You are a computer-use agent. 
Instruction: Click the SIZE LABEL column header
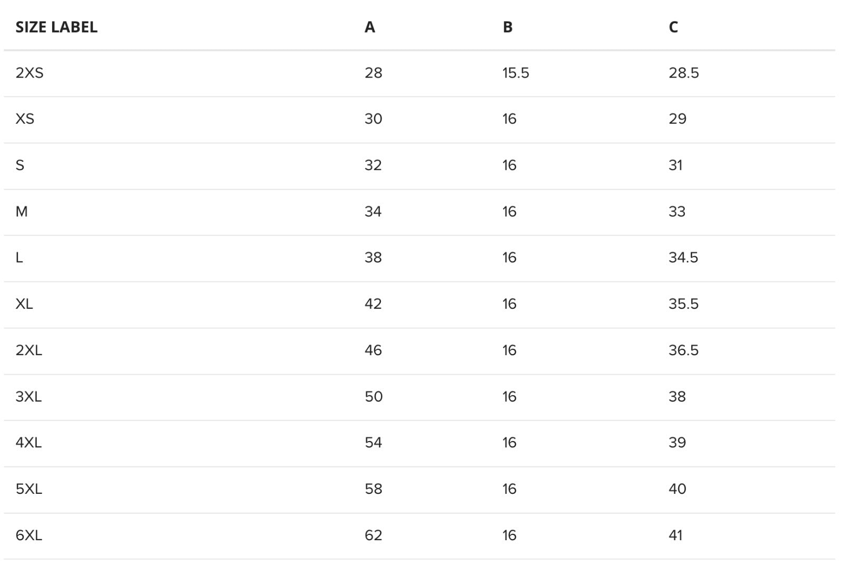56,27
